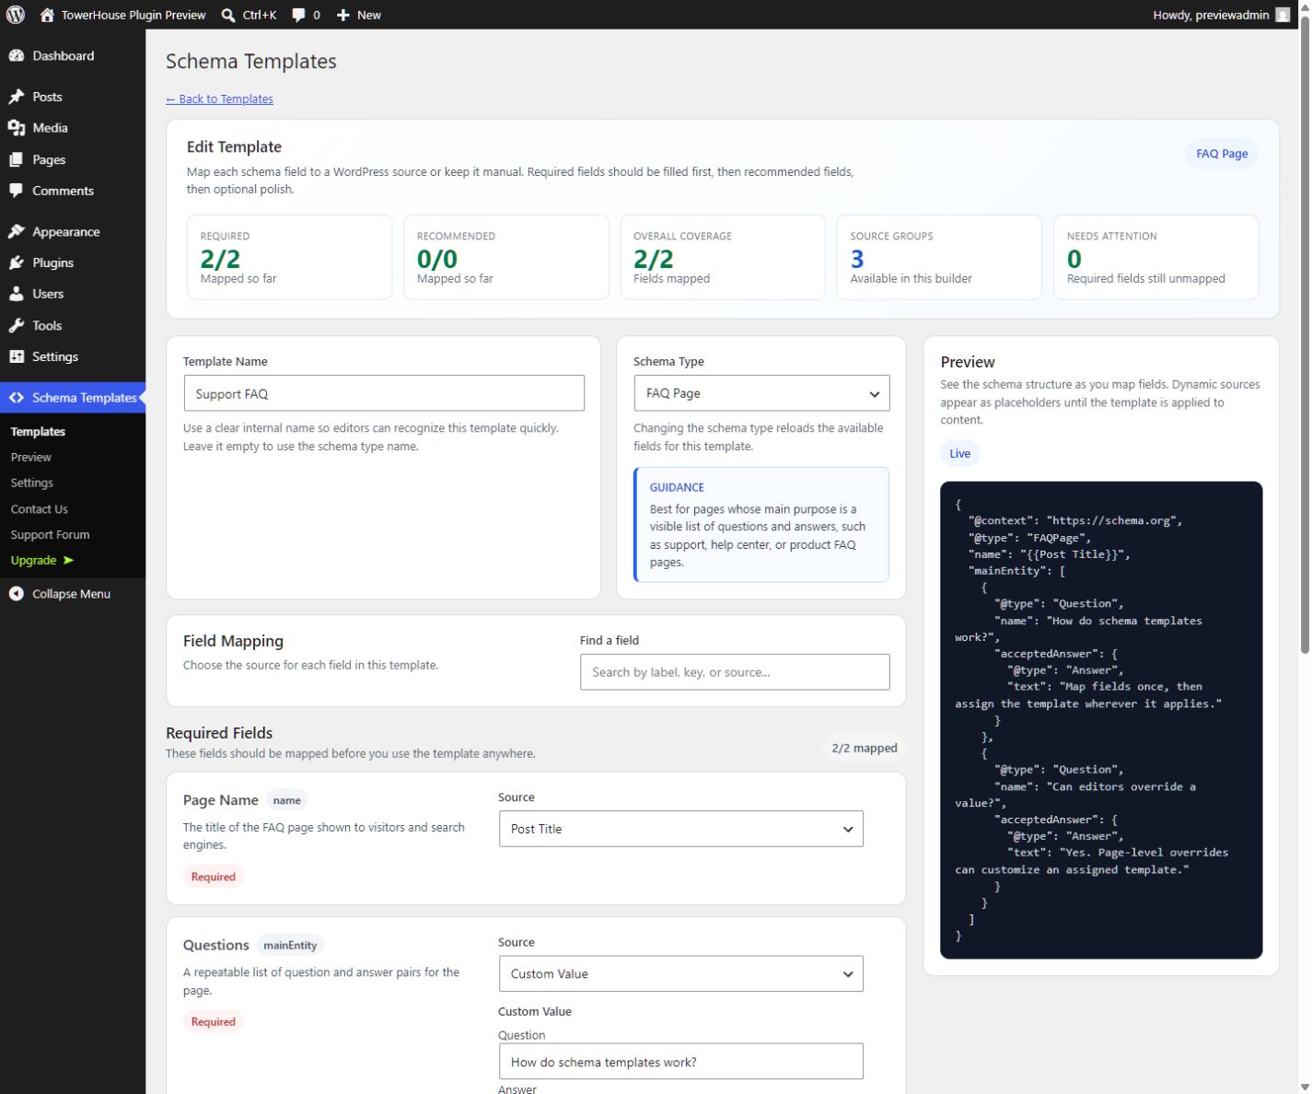Open the comments bubble icon in admin bar
Image resolution: width=1312 pixels, height=1094 pixels.
[x=298, y=15]
